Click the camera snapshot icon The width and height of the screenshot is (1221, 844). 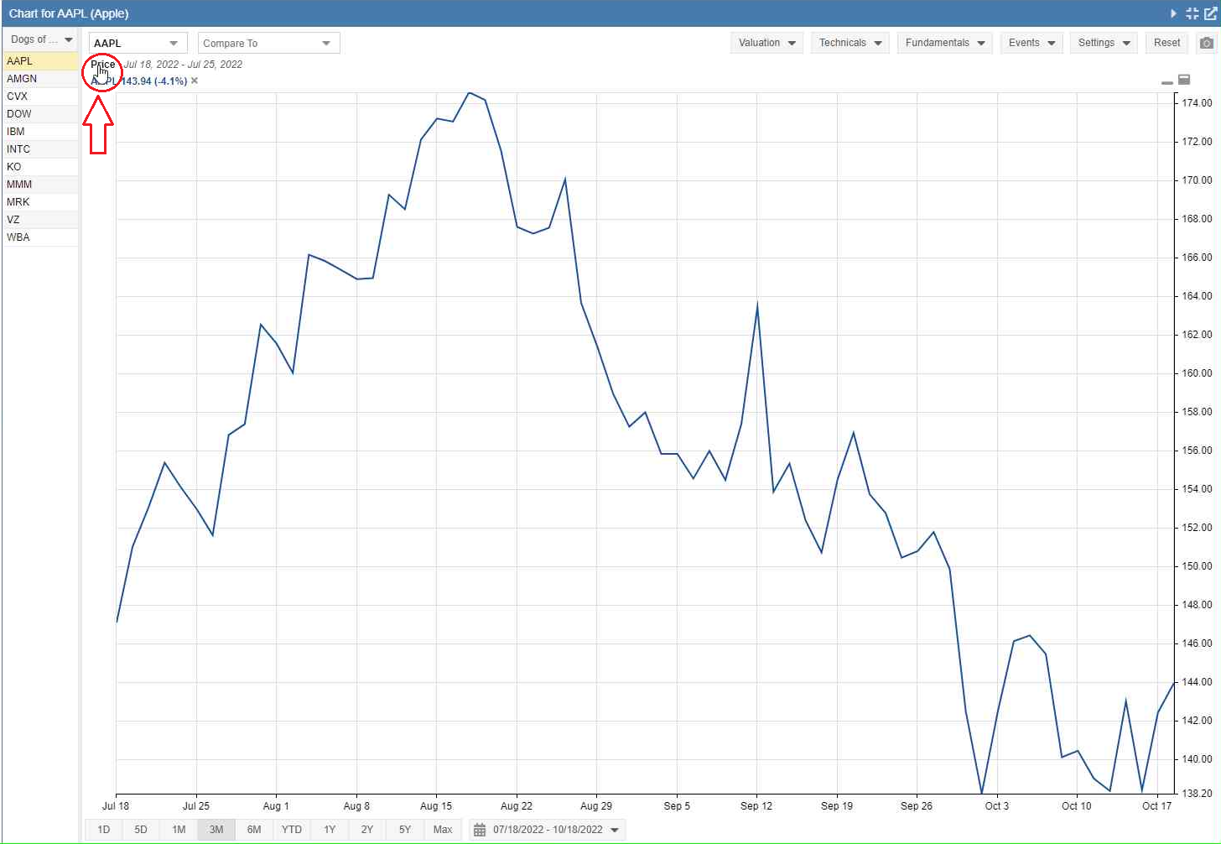[x=1207, y=43]
